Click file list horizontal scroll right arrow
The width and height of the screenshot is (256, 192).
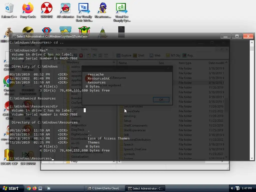click(222, 161)
